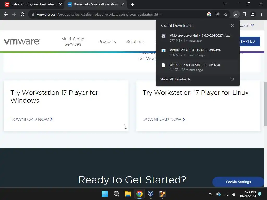Image resolution: width=267 pixels, height=200 pixels.
Task: Show all downloads
Action: point(175,79)
